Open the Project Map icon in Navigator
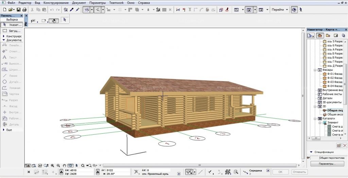The height and width of the screenshot is (178, 348). point(319,35)
